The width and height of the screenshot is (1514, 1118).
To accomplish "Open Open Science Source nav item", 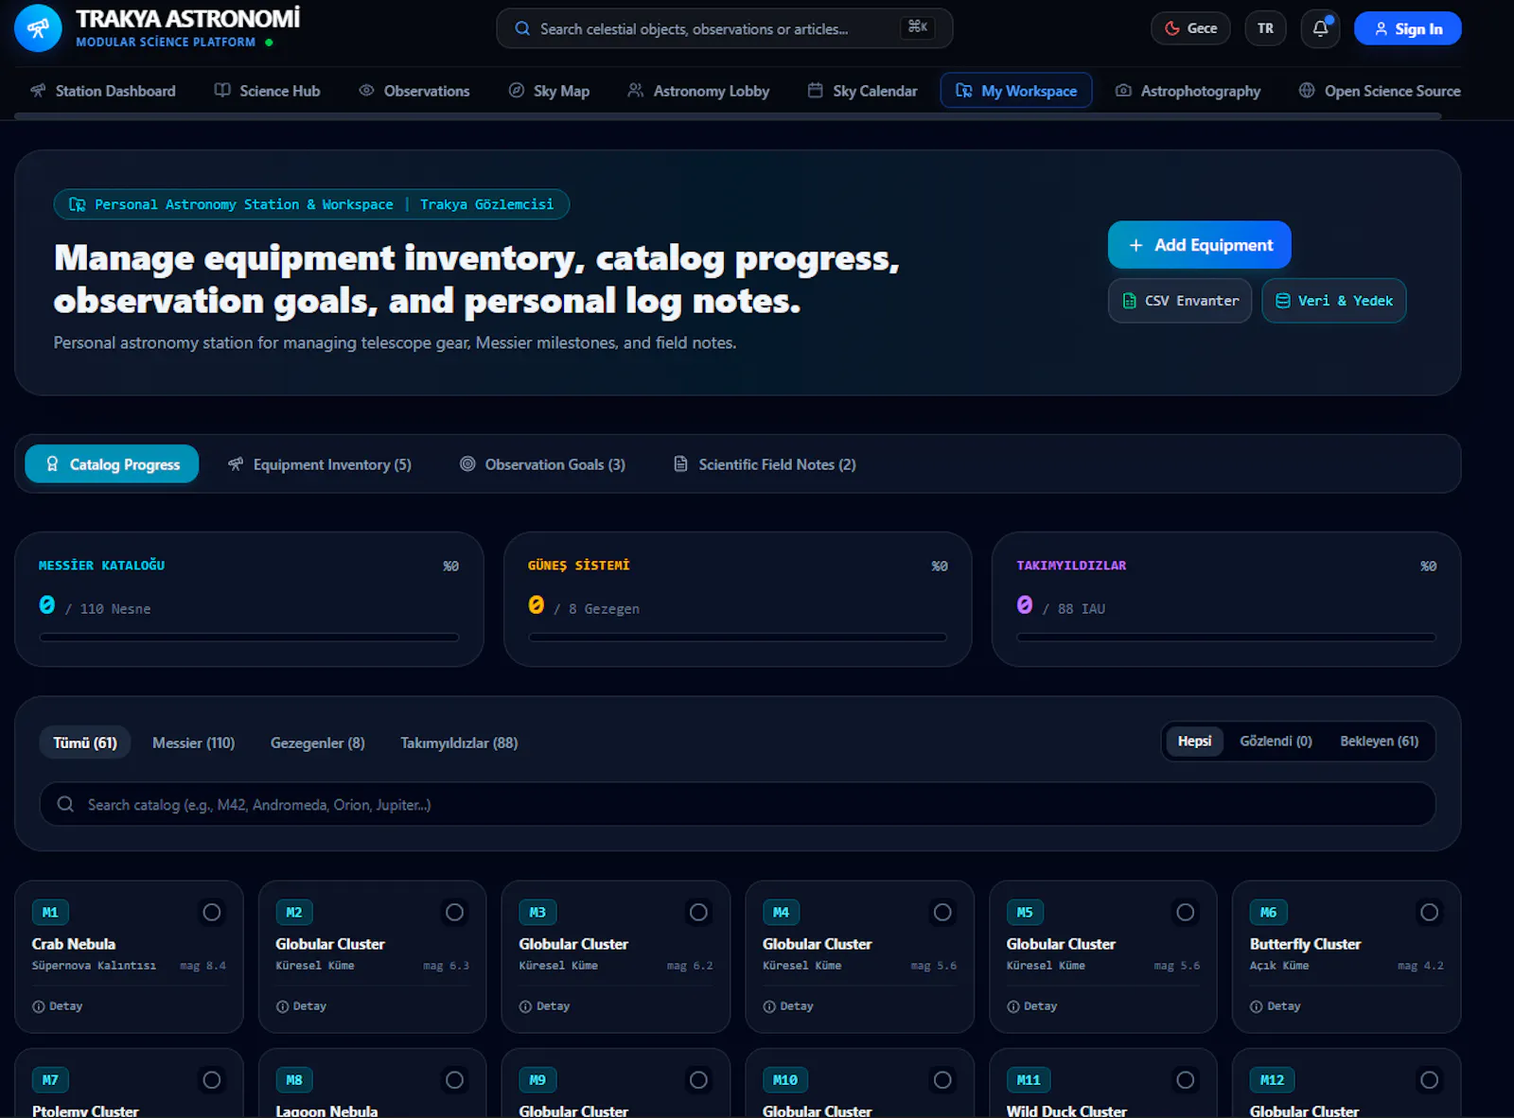I will coord(1380,91).
